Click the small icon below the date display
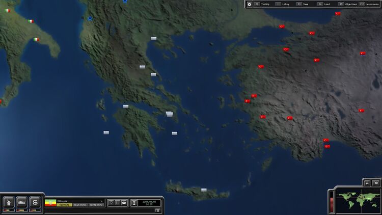The height and width of the screenshot is (215, 382). point(157,210)
